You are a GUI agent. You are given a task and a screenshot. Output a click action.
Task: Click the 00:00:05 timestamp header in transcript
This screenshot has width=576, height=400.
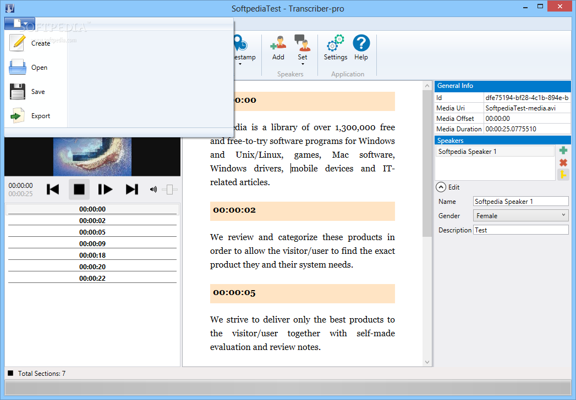point(303,293)
